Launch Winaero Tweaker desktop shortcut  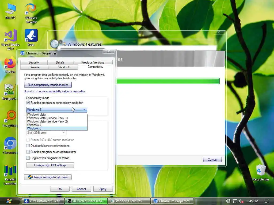(x=31, y=13)
